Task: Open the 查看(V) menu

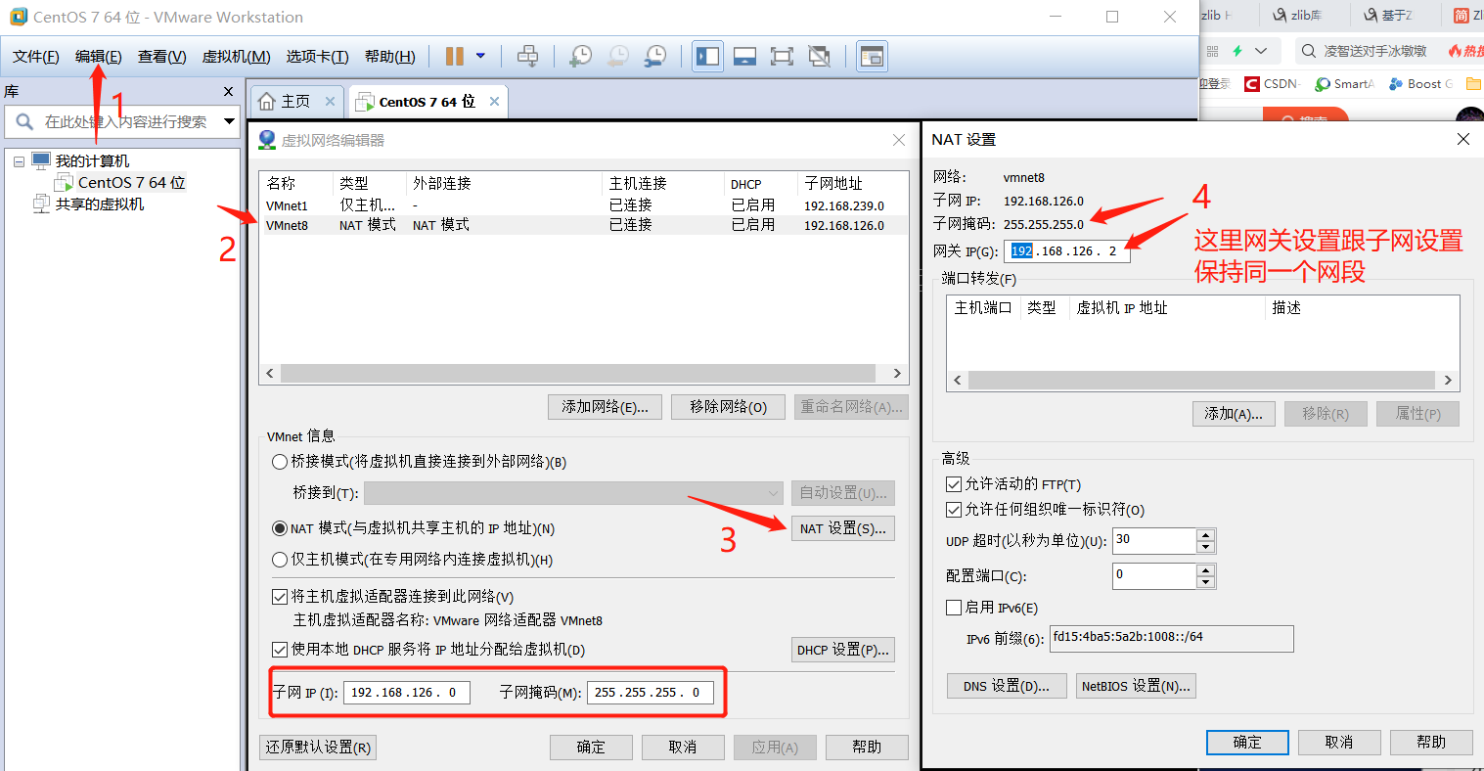Action: [161, 57]
